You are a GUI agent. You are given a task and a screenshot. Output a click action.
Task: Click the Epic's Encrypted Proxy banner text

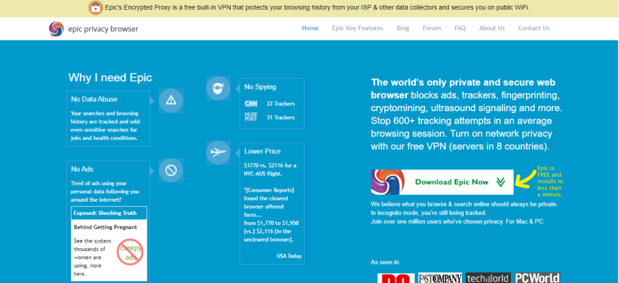317,7
